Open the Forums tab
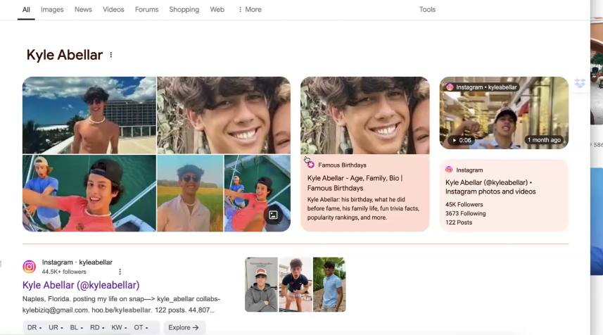This screenshot has width=603, height=335. [x=146, y=10]
